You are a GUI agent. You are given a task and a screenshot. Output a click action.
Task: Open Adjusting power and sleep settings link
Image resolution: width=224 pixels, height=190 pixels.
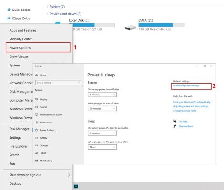click(x=191, y=106)
